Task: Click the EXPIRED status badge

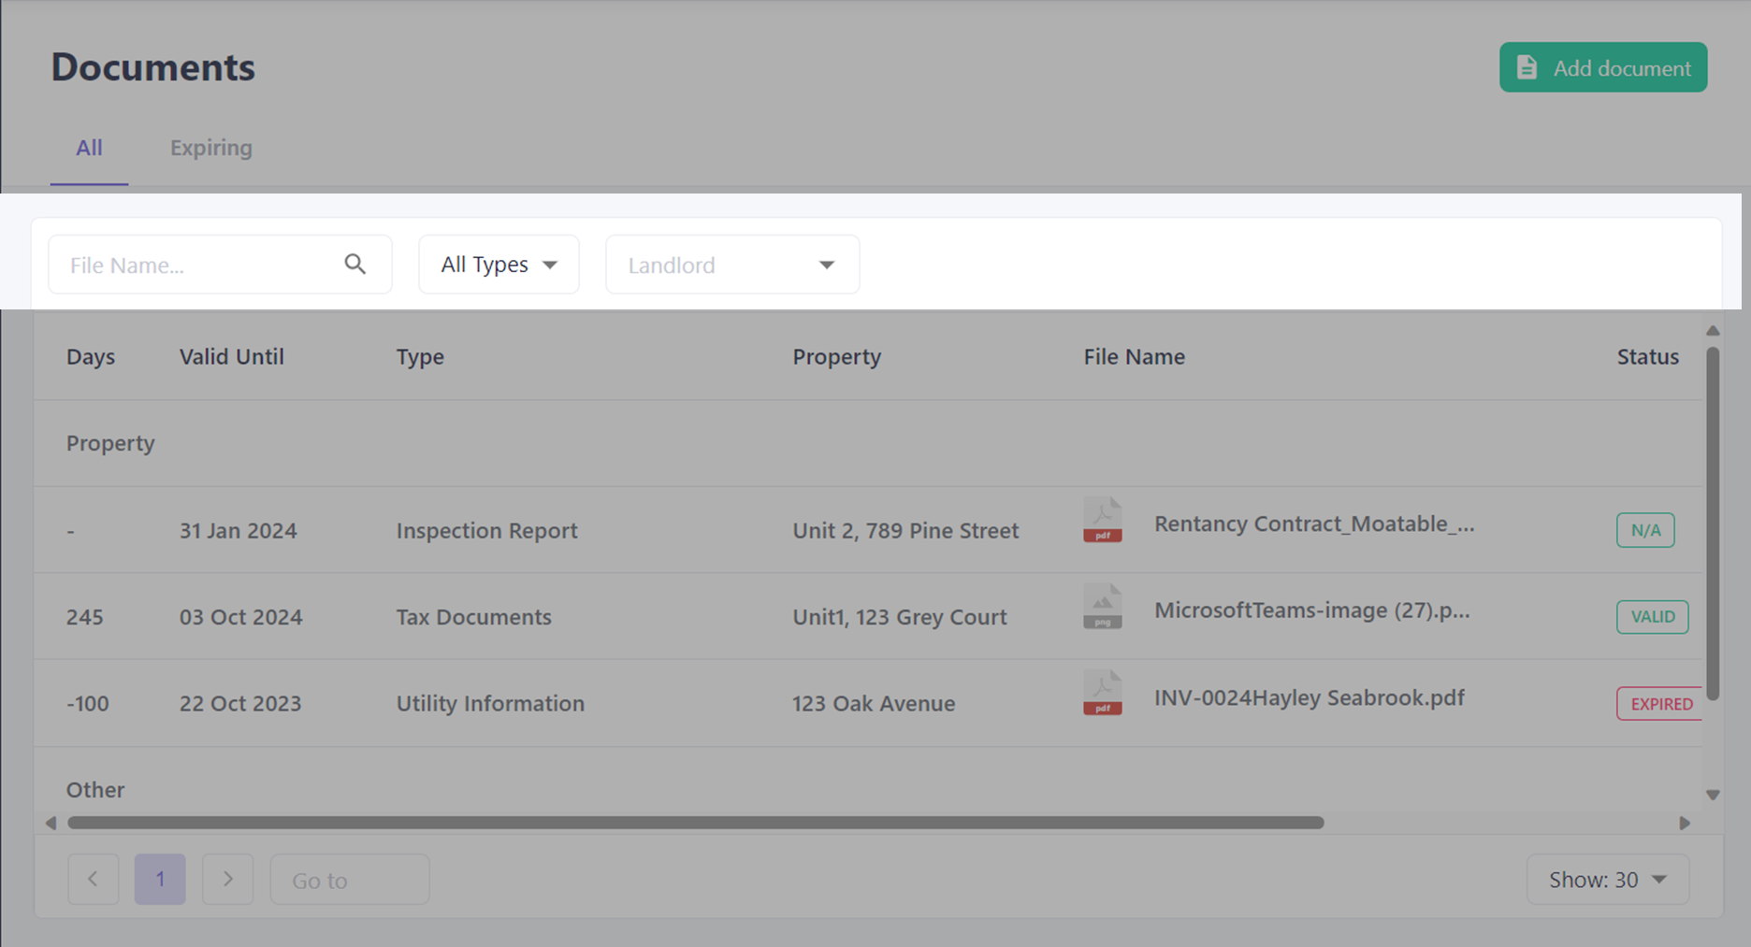Action: click(x=1659, y=703)
